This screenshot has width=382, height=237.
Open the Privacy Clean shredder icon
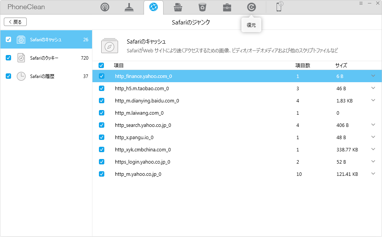[x=178, y=7]
